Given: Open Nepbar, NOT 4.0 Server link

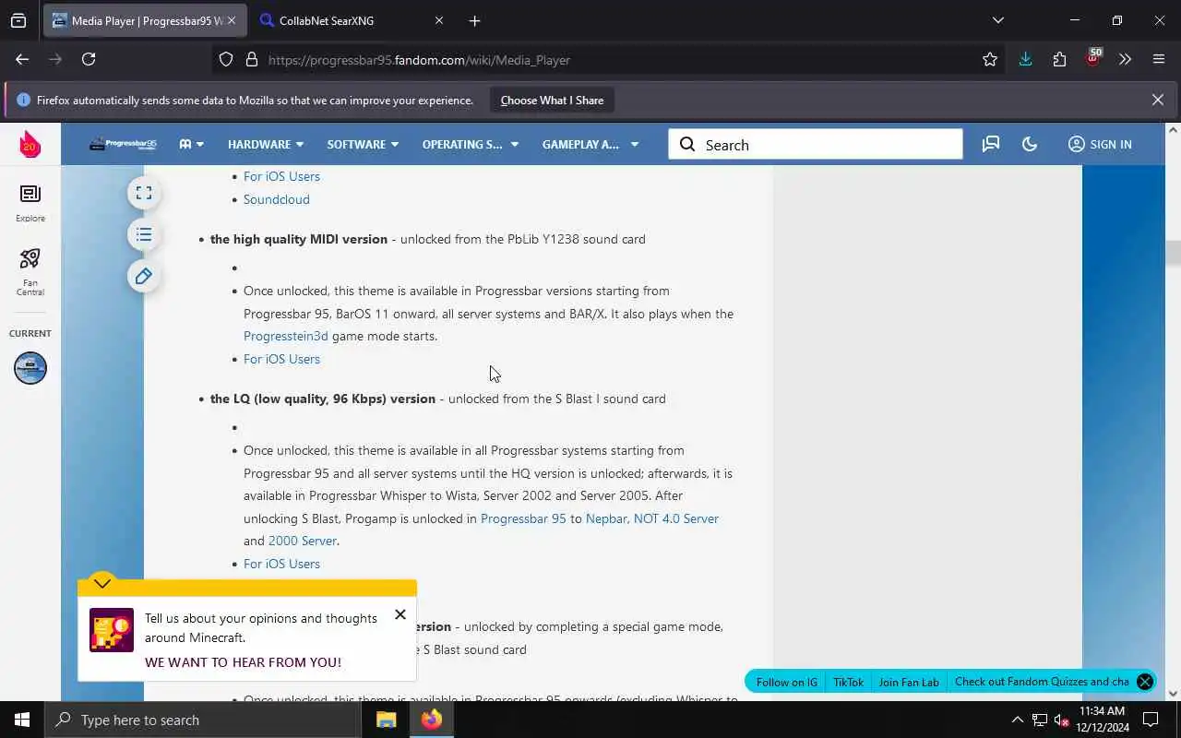Looking at the screenshot, I should (x=652, y=518).
